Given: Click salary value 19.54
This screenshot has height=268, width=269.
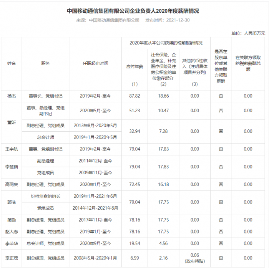Looking at the screenshot, I should coord(134,243).
